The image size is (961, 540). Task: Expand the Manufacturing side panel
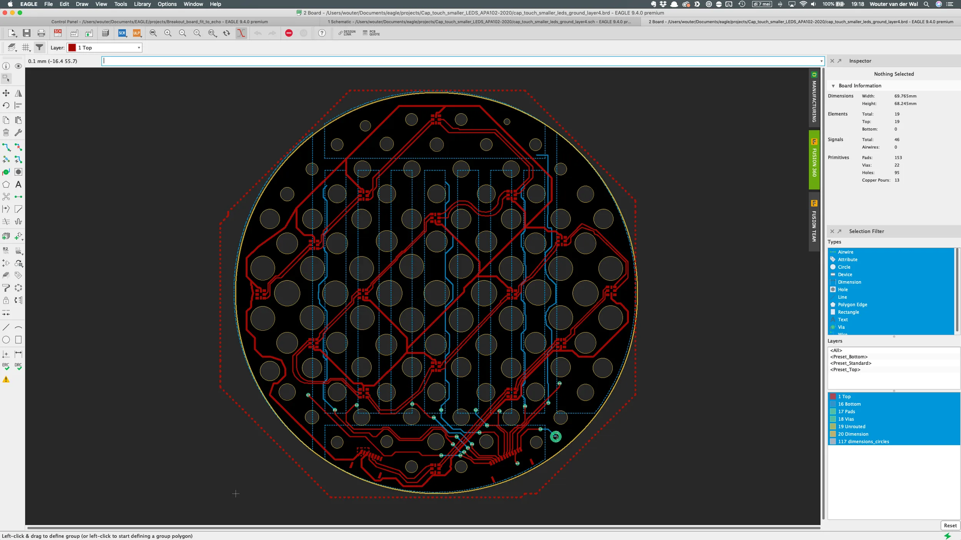814,98
